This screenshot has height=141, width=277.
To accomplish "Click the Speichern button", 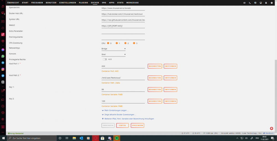I will [x=137, y=125].
